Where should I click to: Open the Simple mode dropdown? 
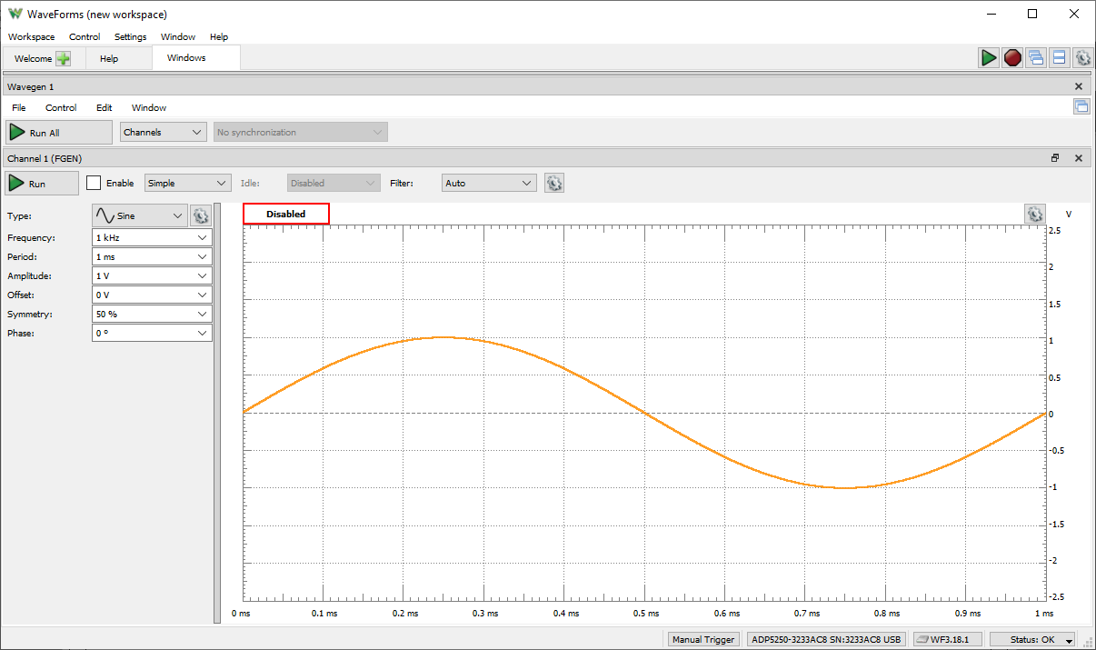coord(188,183)
